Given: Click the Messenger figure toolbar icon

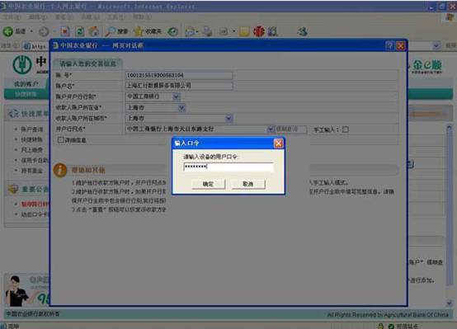Looking at the screenshot, I should point(303,31).
